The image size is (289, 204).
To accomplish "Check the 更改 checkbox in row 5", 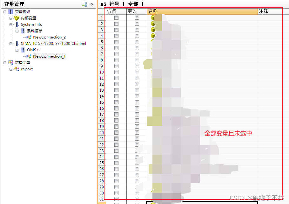I will [x=137, y=42].
